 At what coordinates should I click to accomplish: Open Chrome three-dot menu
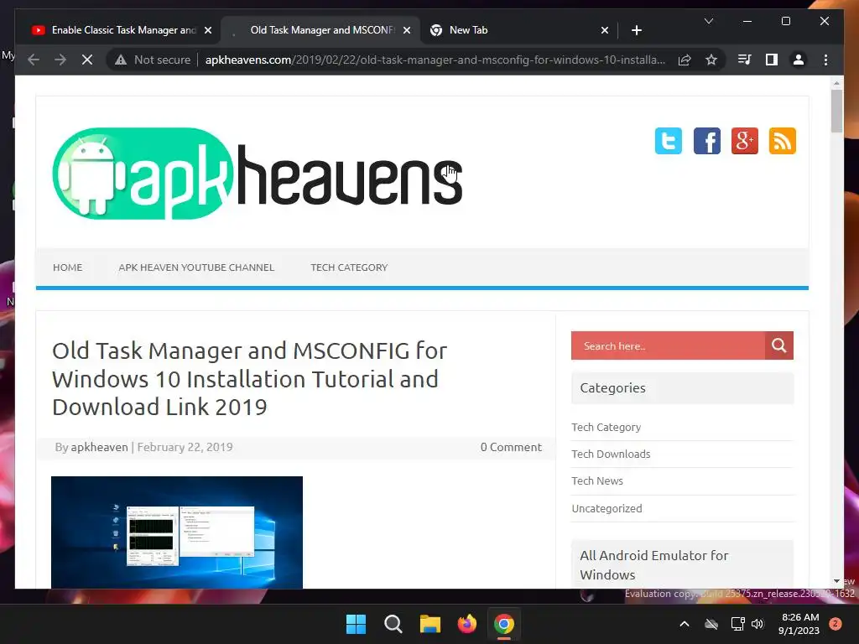(x=825, y=60)
